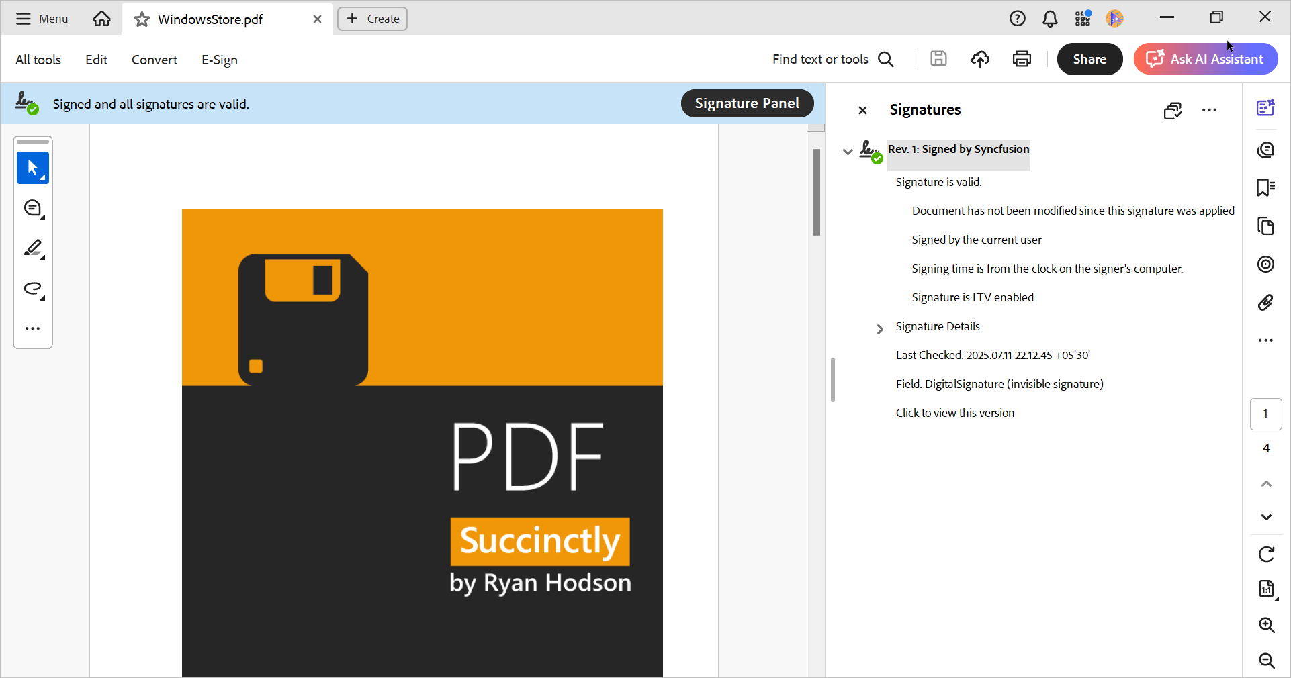This screenshot has width=1291, height=678.
Task: Open the Signature Panel
Action: [747, 103]
